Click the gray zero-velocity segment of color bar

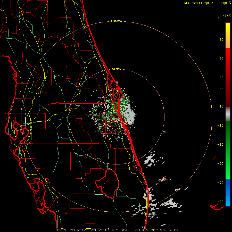pos(228,115)
